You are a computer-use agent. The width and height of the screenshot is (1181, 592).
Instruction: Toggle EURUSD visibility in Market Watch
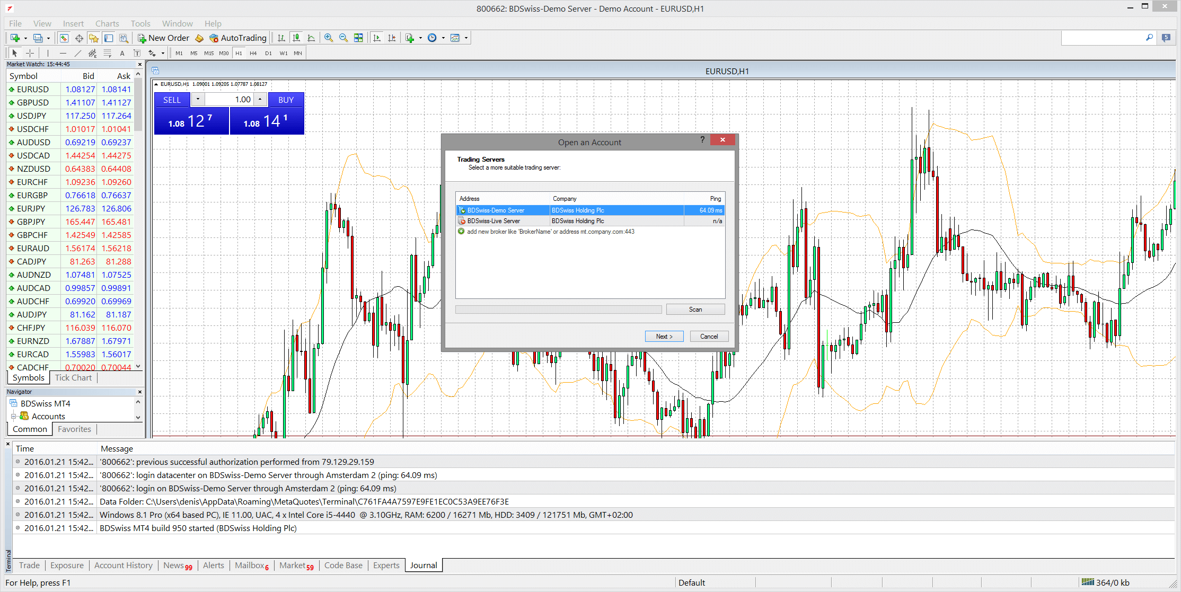pos(11,89)
